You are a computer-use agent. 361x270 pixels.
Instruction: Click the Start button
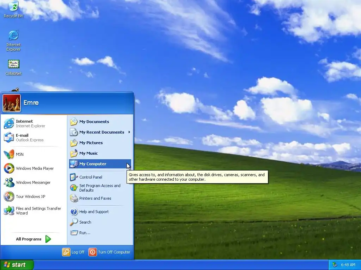[x=17, y=265]
